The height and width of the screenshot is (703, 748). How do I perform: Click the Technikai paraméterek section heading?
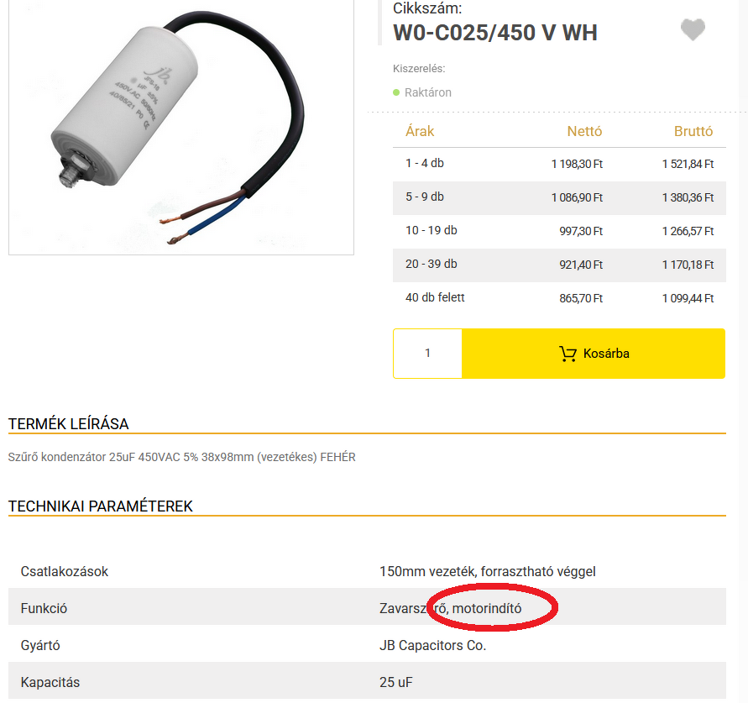101,506
